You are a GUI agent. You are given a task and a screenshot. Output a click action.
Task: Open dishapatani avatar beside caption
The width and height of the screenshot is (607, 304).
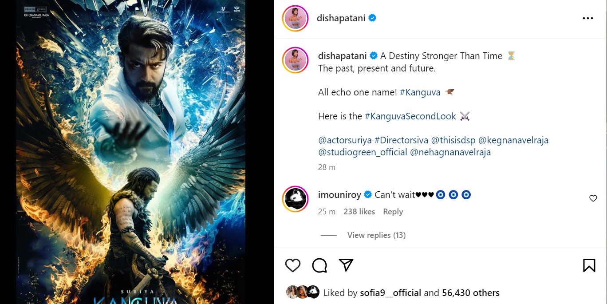(295, 59)
